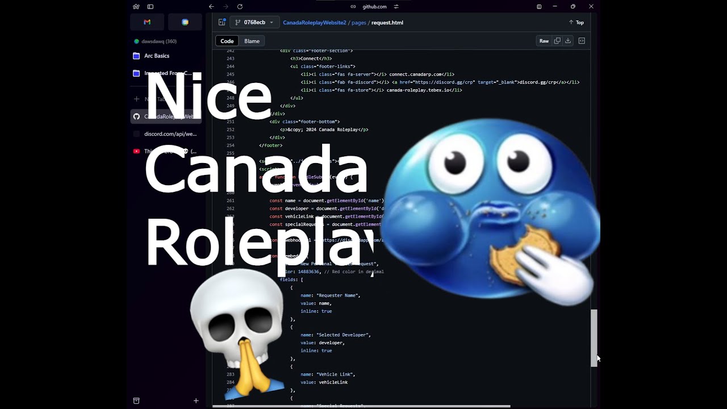Copy raw file contents icon
Screen dimensions: 727x409
click(x=557, y=41)
